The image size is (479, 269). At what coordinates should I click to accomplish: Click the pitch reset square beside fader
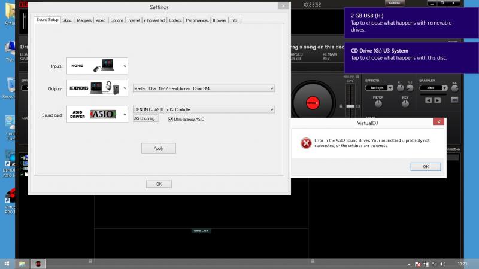[x=358, y=106]
